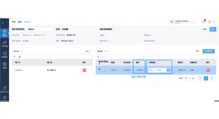Click the customer search input field
This screenshot has height=119, width=219.
(55, 57)
